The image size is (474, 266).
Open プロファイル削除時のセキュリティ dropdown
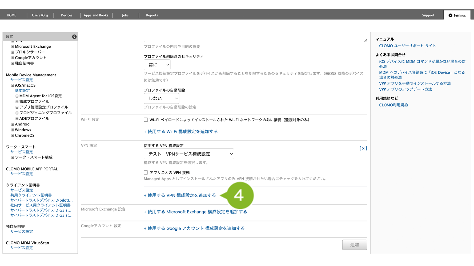pyautogui.click(x=157, y=65)
